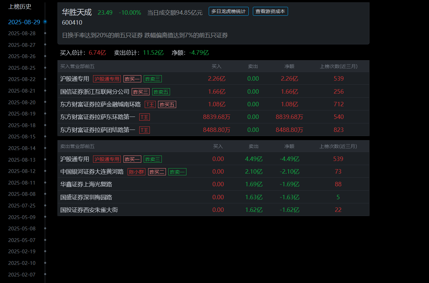Click the 712 listing count value
This screenshot has width=429, height=283.
(339, 104)
